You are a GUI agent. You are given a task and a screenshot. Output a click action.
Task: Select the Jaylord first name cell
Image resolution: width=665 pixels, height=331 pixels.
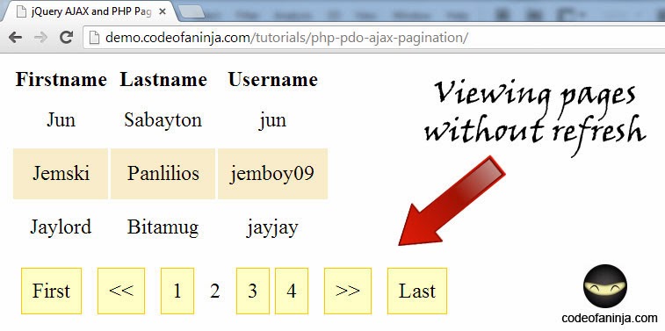(61, 227)
